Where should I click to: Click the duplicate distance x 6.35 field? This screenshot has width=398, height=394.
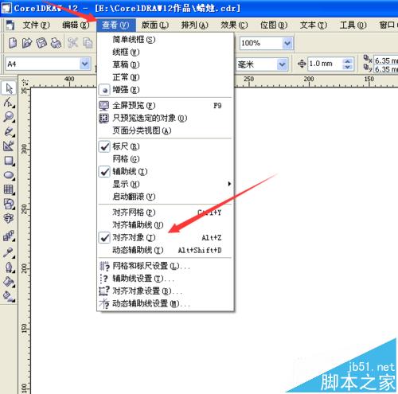click(x=386, y=60)
